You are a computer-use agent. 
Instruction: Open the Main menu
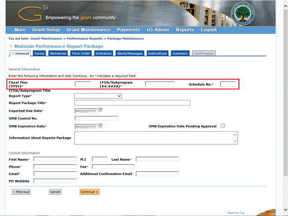(x=20, y=30)
